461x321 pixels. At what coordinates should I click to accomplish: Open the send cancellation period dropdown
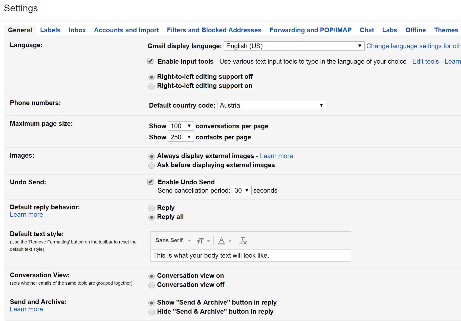tap(242, 190)
